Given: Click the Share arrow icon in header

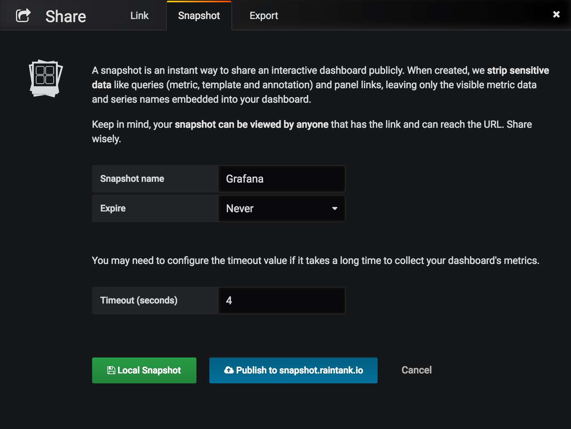Looking at the screenshot, I should point(23,16).
